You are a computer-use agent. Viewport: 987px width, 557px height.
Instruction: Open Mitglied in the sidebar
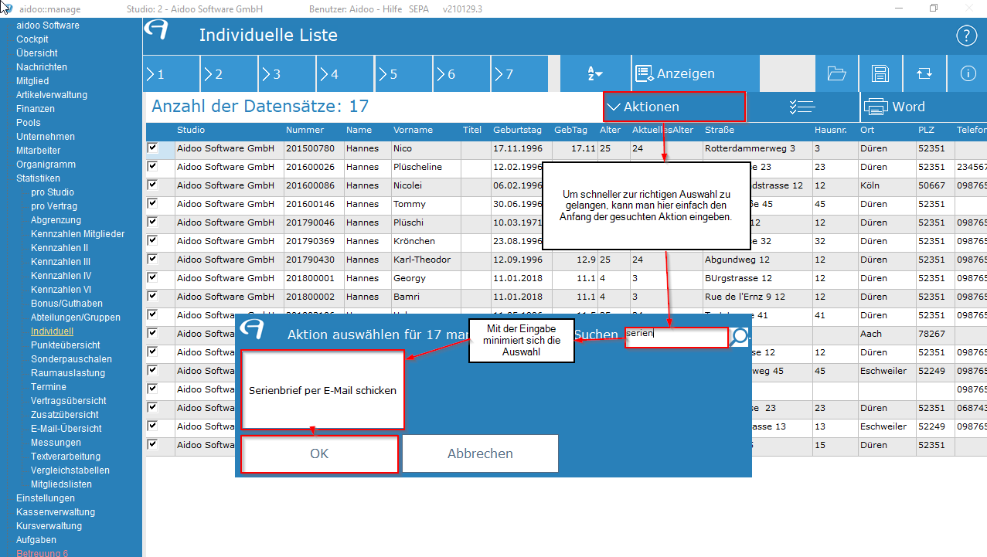[x=32, y=81]
